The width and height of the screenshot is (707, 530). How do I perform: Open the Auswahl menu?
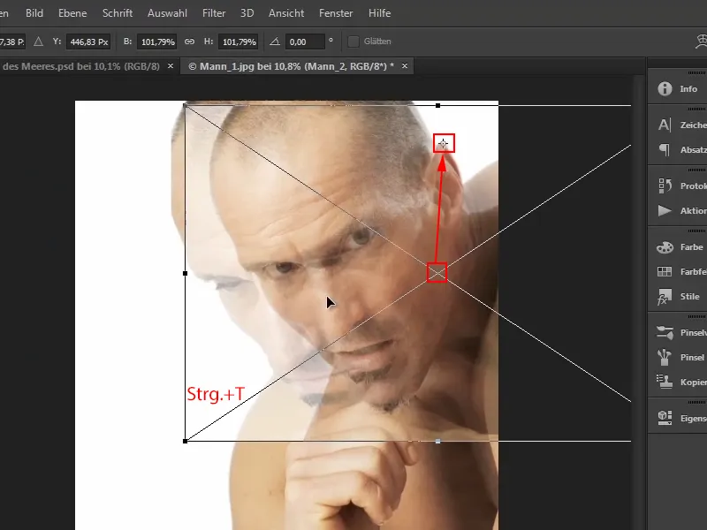[167, 13]
